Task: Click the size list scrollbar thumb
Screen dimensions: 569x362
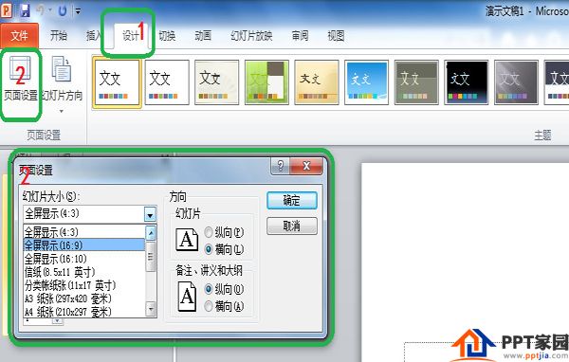Action: 151,257
